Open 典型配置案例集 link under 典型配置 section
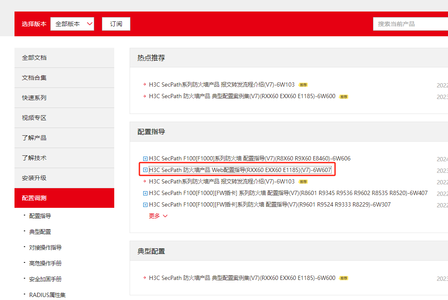The height and width of the screenshot is (300, 448). (242, 278)
